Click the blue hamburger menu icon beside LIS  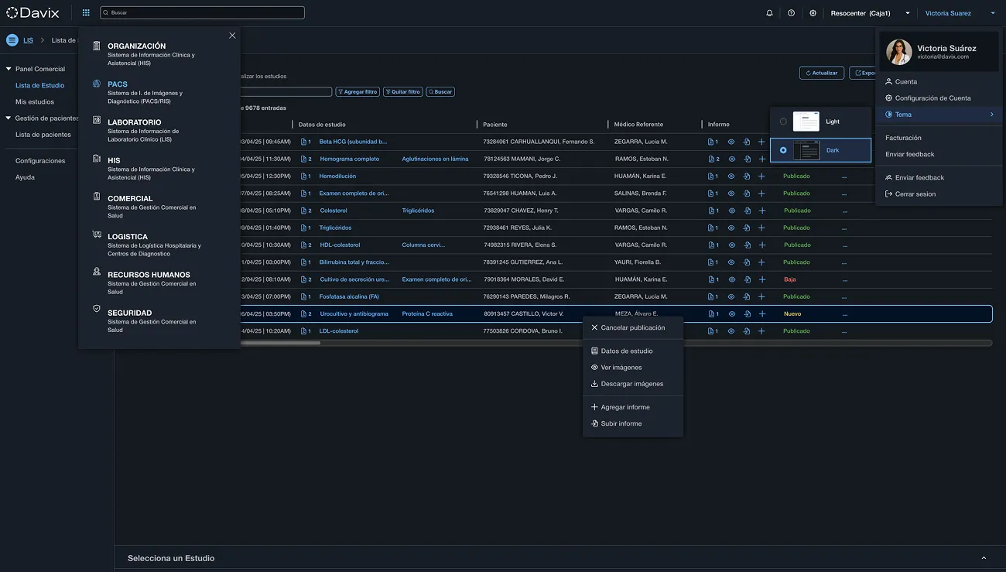tap(12, 40)
